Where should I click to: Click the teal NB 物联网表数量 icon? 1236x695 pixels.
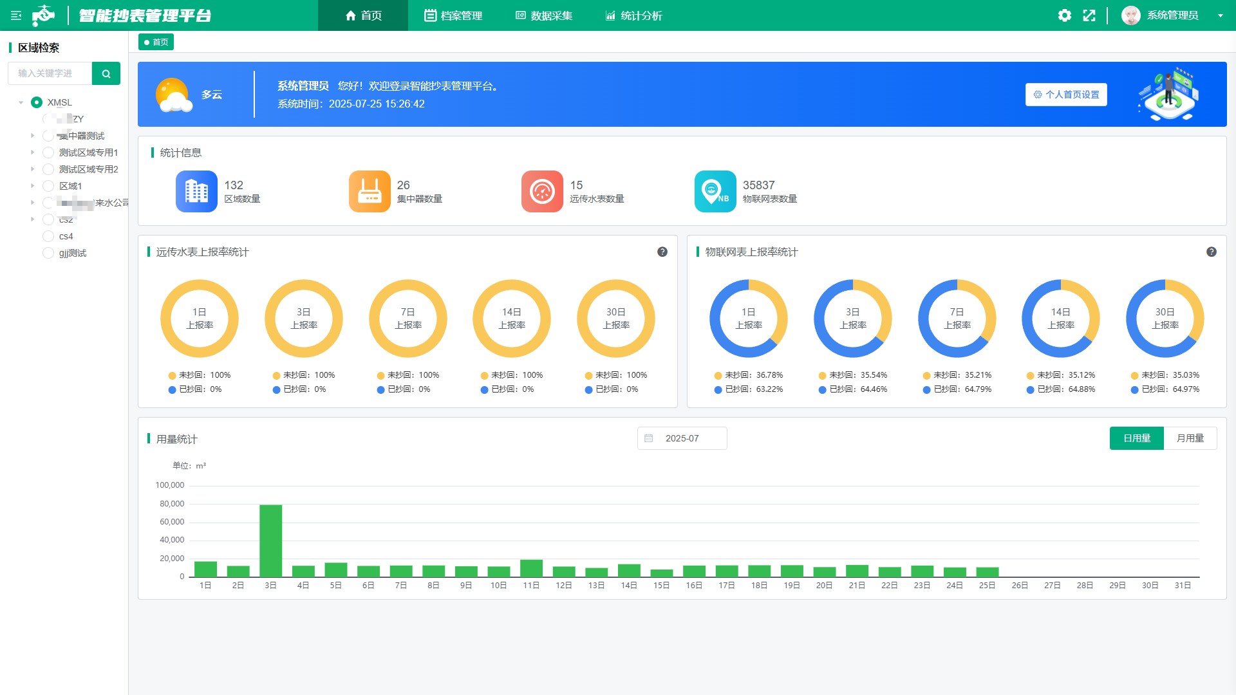point(715,191)
